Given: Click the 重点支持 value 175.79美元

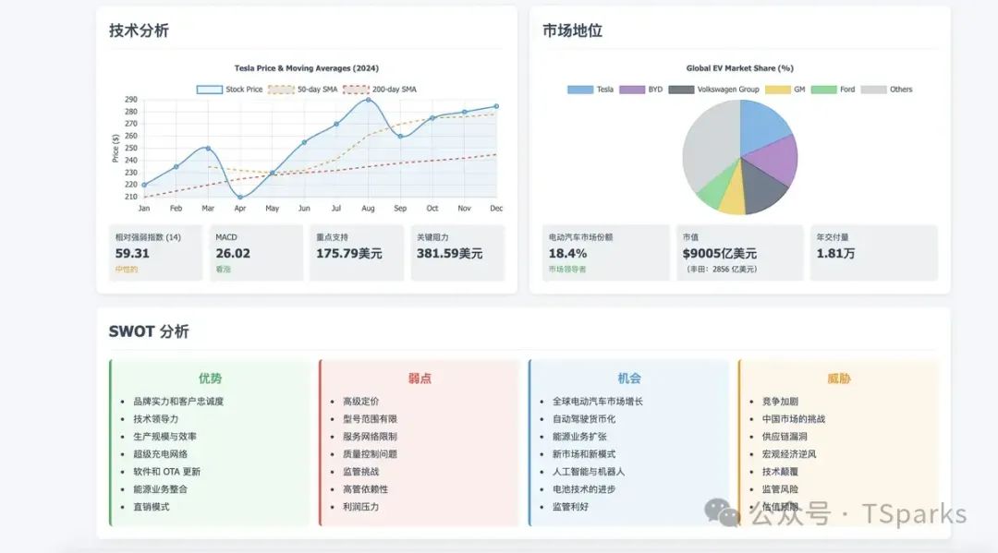Looking at the screenshot, I should coord(348,254).
